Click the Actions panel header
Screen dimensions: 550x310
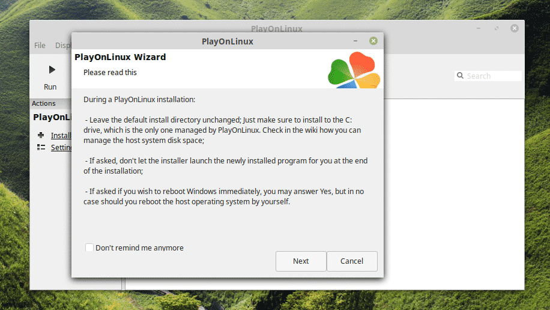pos(51,103)
